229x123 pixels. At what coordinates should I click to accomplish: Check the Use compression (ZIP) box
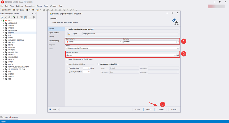click(98, 64)
